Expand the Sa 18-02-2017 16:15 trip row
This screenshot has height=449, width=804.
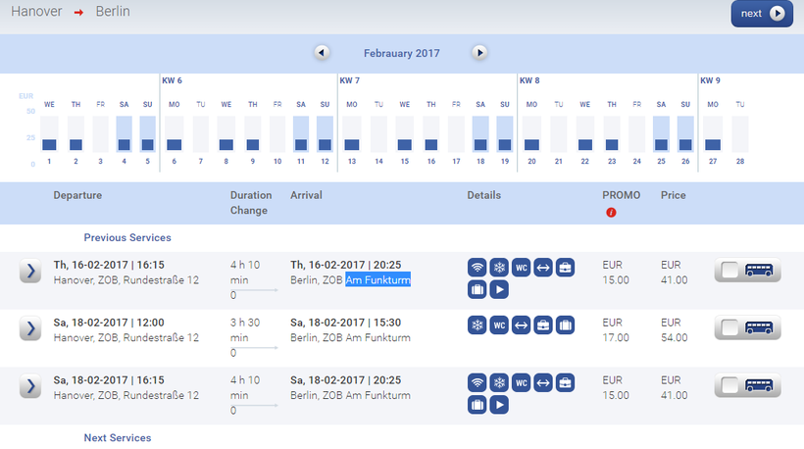pyautogui.click(x=30, y=385)
